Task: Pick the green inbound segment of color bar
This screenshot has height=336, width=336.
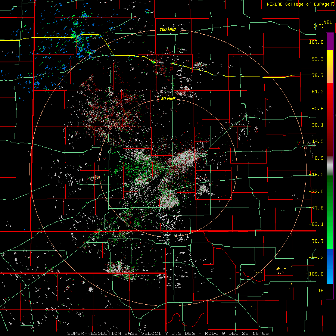Action: (x=330, y=212)
